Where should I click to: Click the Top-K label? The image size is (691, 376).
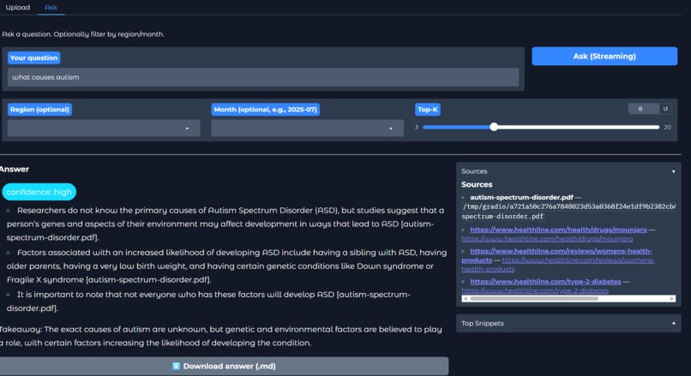pyautogui.click(x=428, y=109)
